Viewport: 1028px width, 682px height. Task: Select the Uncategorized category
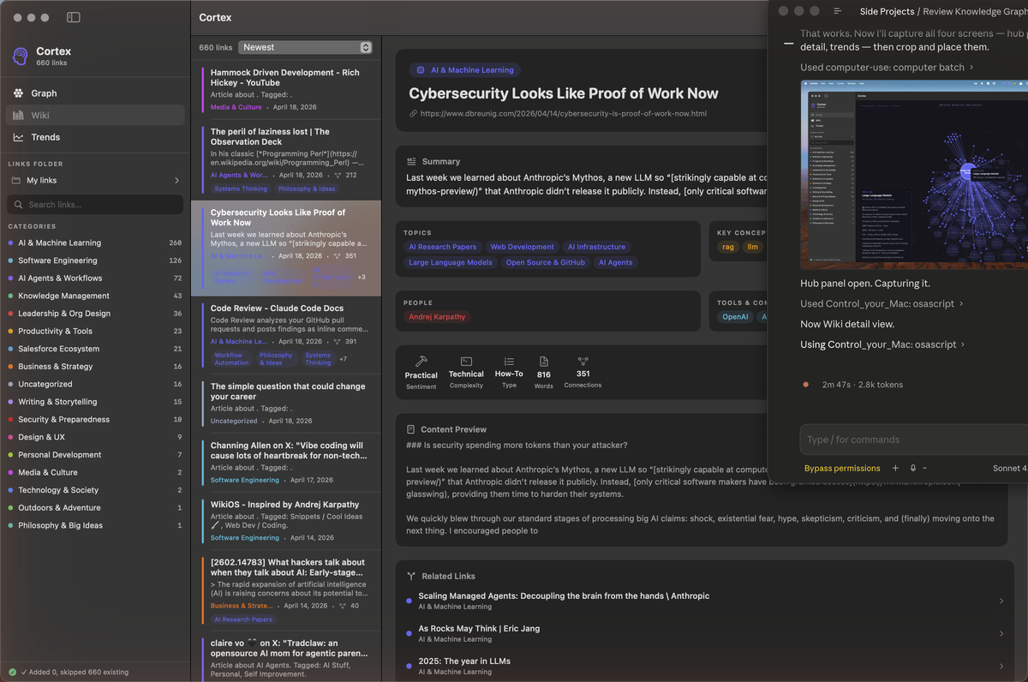[94, 384]
